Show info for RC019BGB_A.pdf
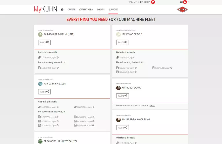Screen dimensions: 222x144 pyautogui.click(x=93, y=121)
